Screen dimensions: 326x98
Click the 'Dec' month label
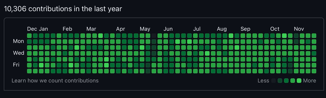point(32,29)
